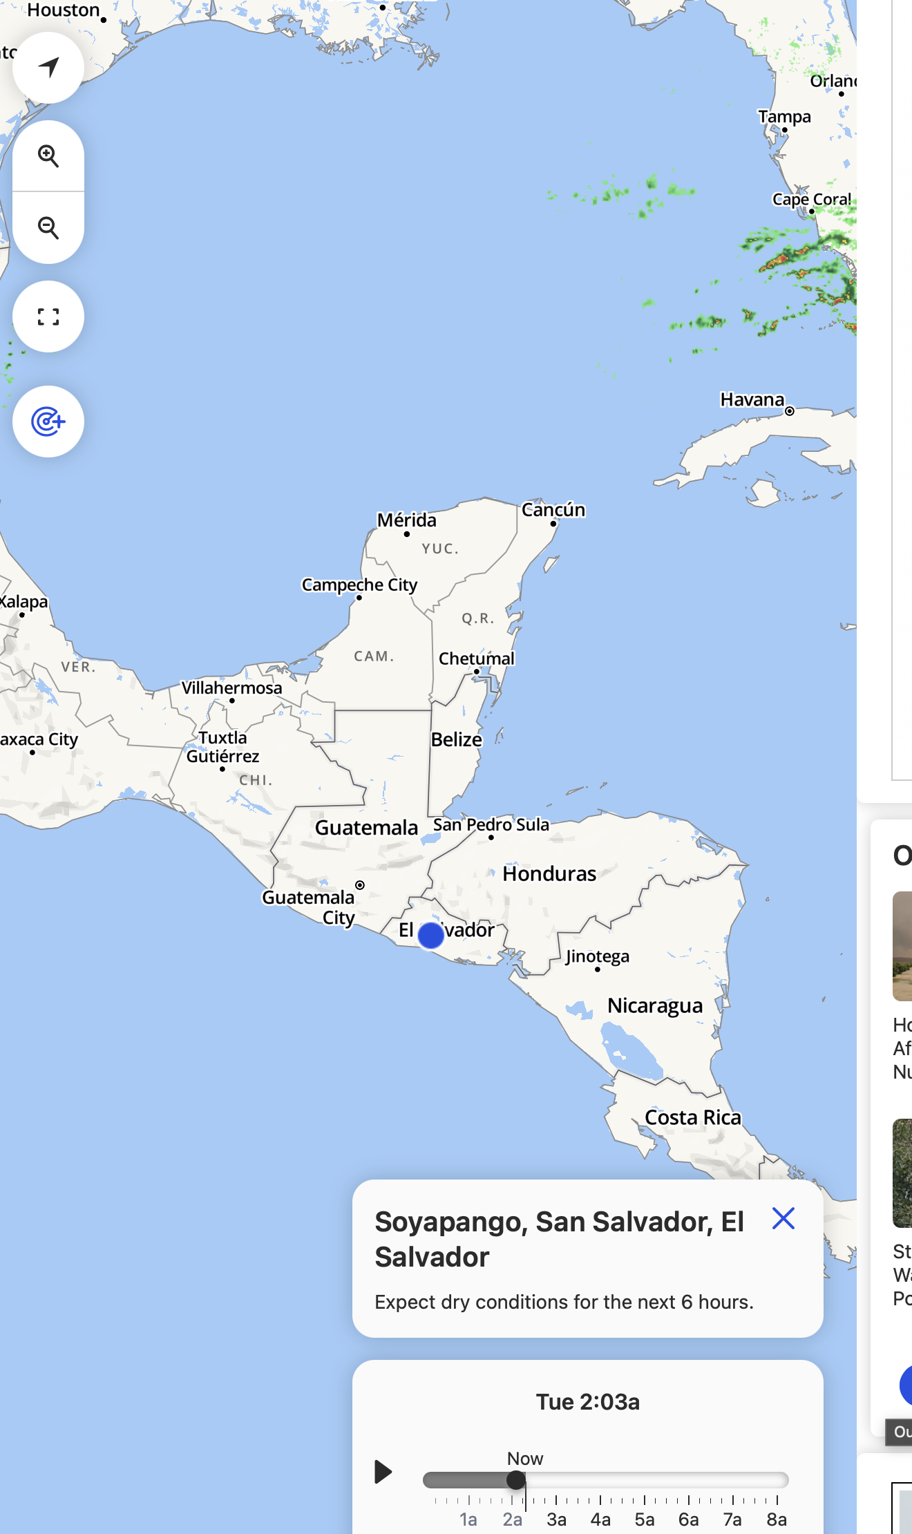Image resolution: width=912 pixels, height=1534 pixels.
Task: Click the Belize country label
Action: pos(457,739)
